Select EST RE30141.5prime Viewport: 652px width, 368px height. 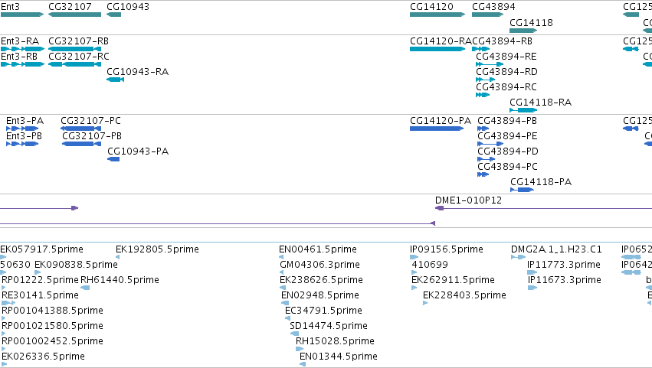tap(8, 303)
